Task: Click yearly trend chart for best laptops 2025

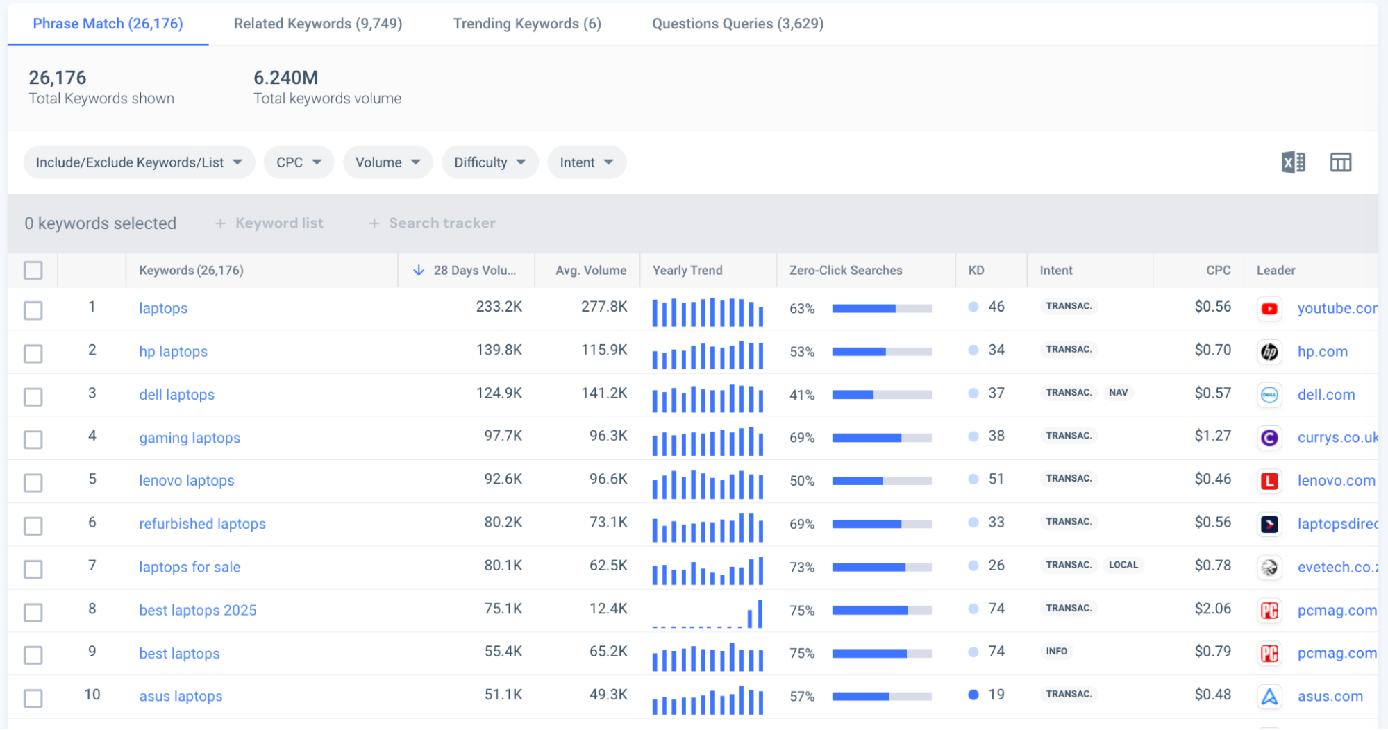Action: (707, 614)
